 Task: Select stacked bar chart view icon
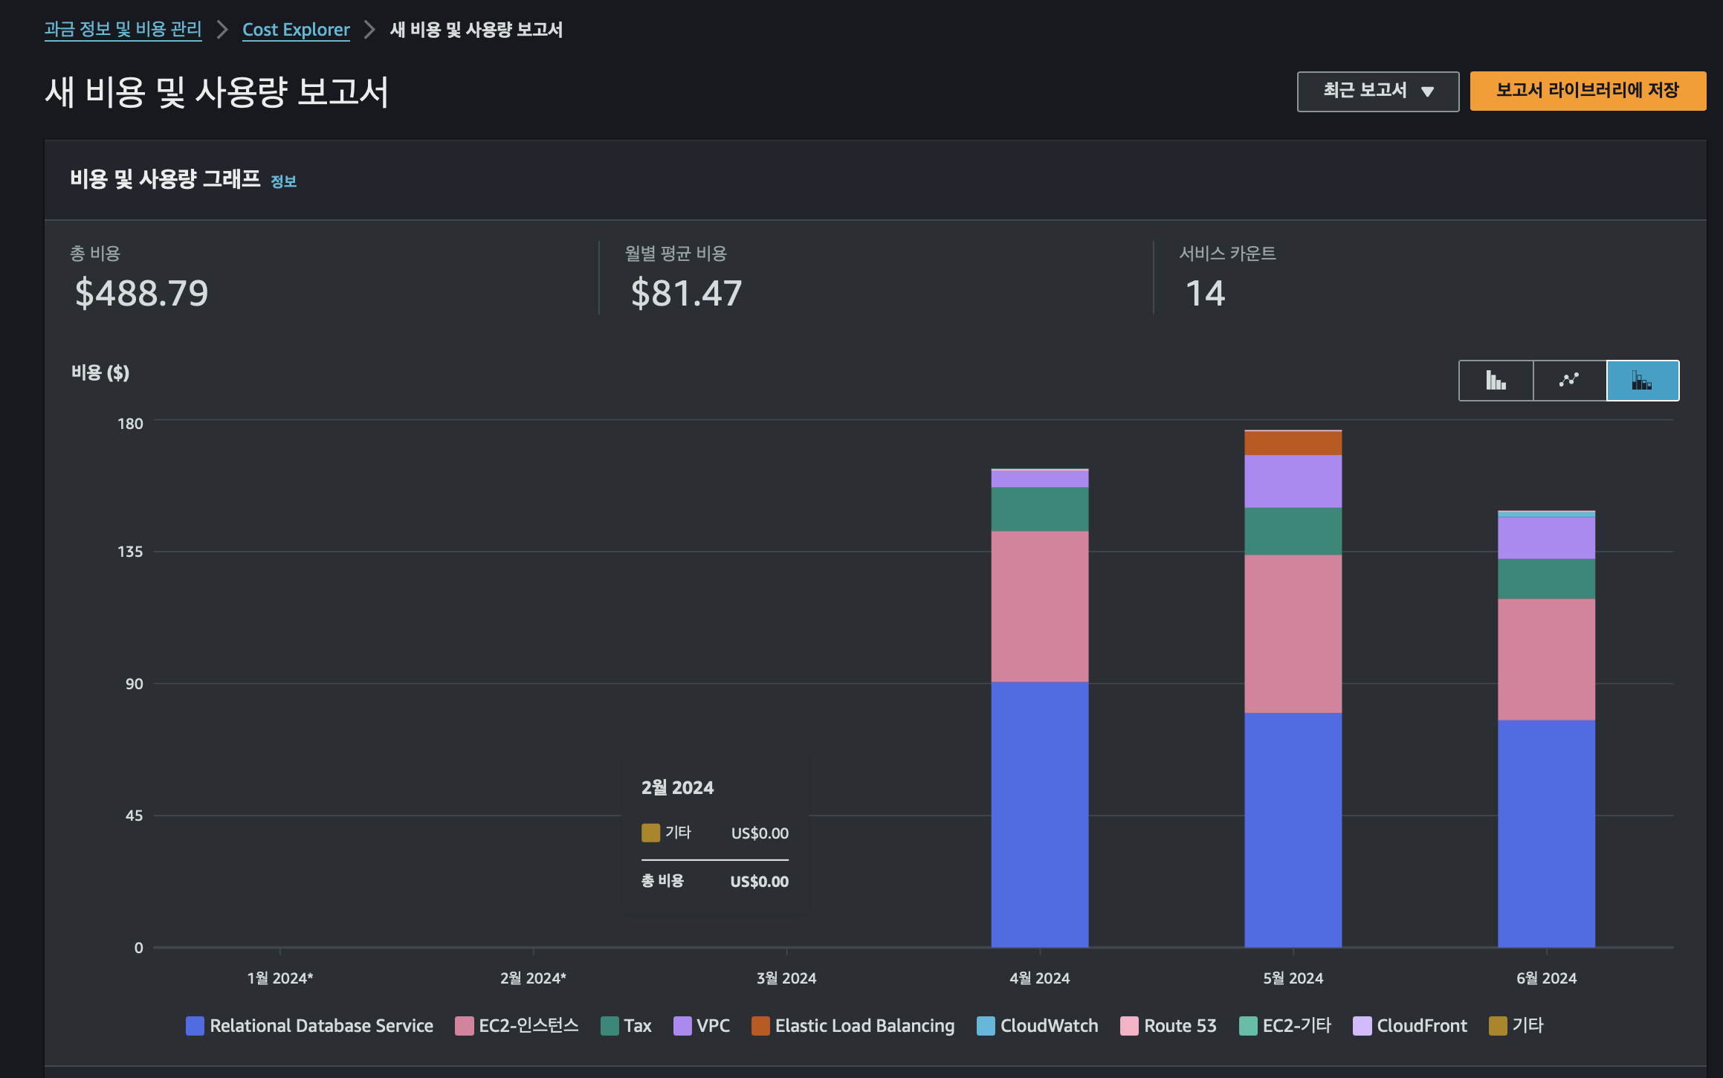click(x=1643, y=381)
